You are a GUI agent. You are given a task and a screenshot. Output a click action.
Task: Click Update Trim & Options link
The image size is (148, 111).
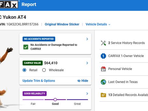(x=39, y=81)
